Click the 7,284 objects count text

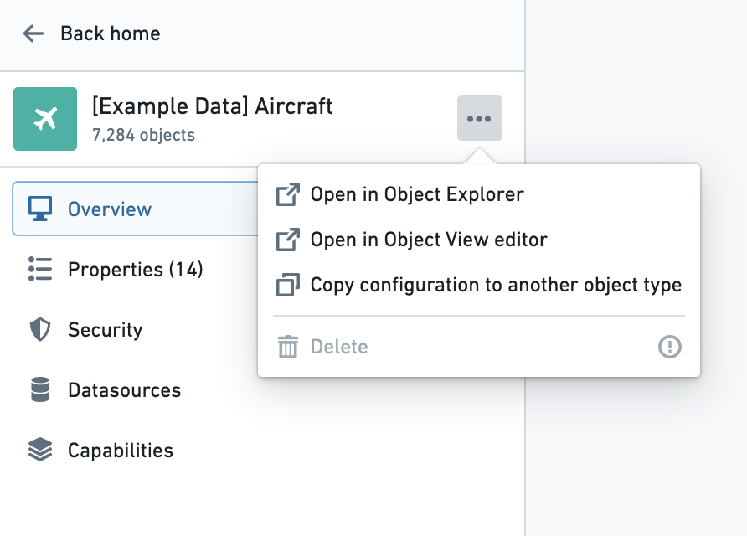(x=143, y=136)
